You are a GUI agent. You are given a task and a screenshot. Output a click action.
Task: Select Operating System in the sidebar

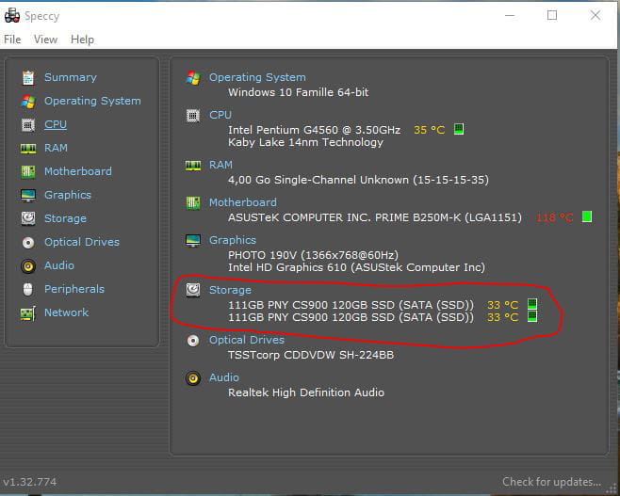[x=92, y=101]
